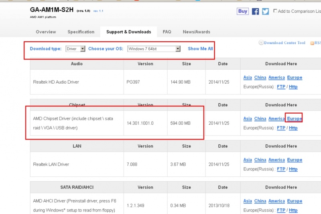Open the Specification tab
This screenshot has height=214, width=321.
[x=81, y=32]
